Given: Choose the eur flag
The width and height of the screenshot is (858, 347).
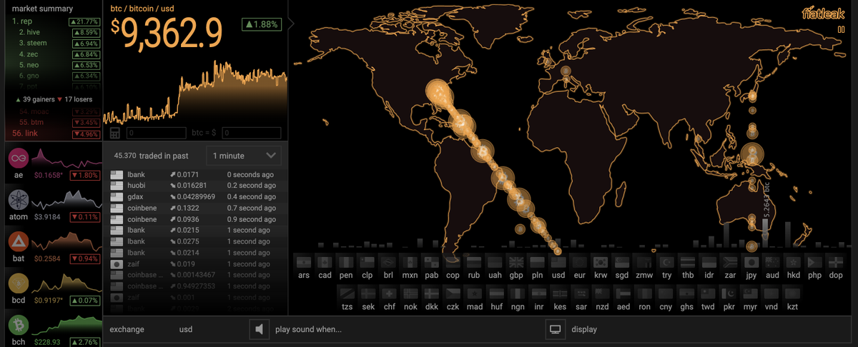Looking at the screenshot, I should tap(579, 262).
